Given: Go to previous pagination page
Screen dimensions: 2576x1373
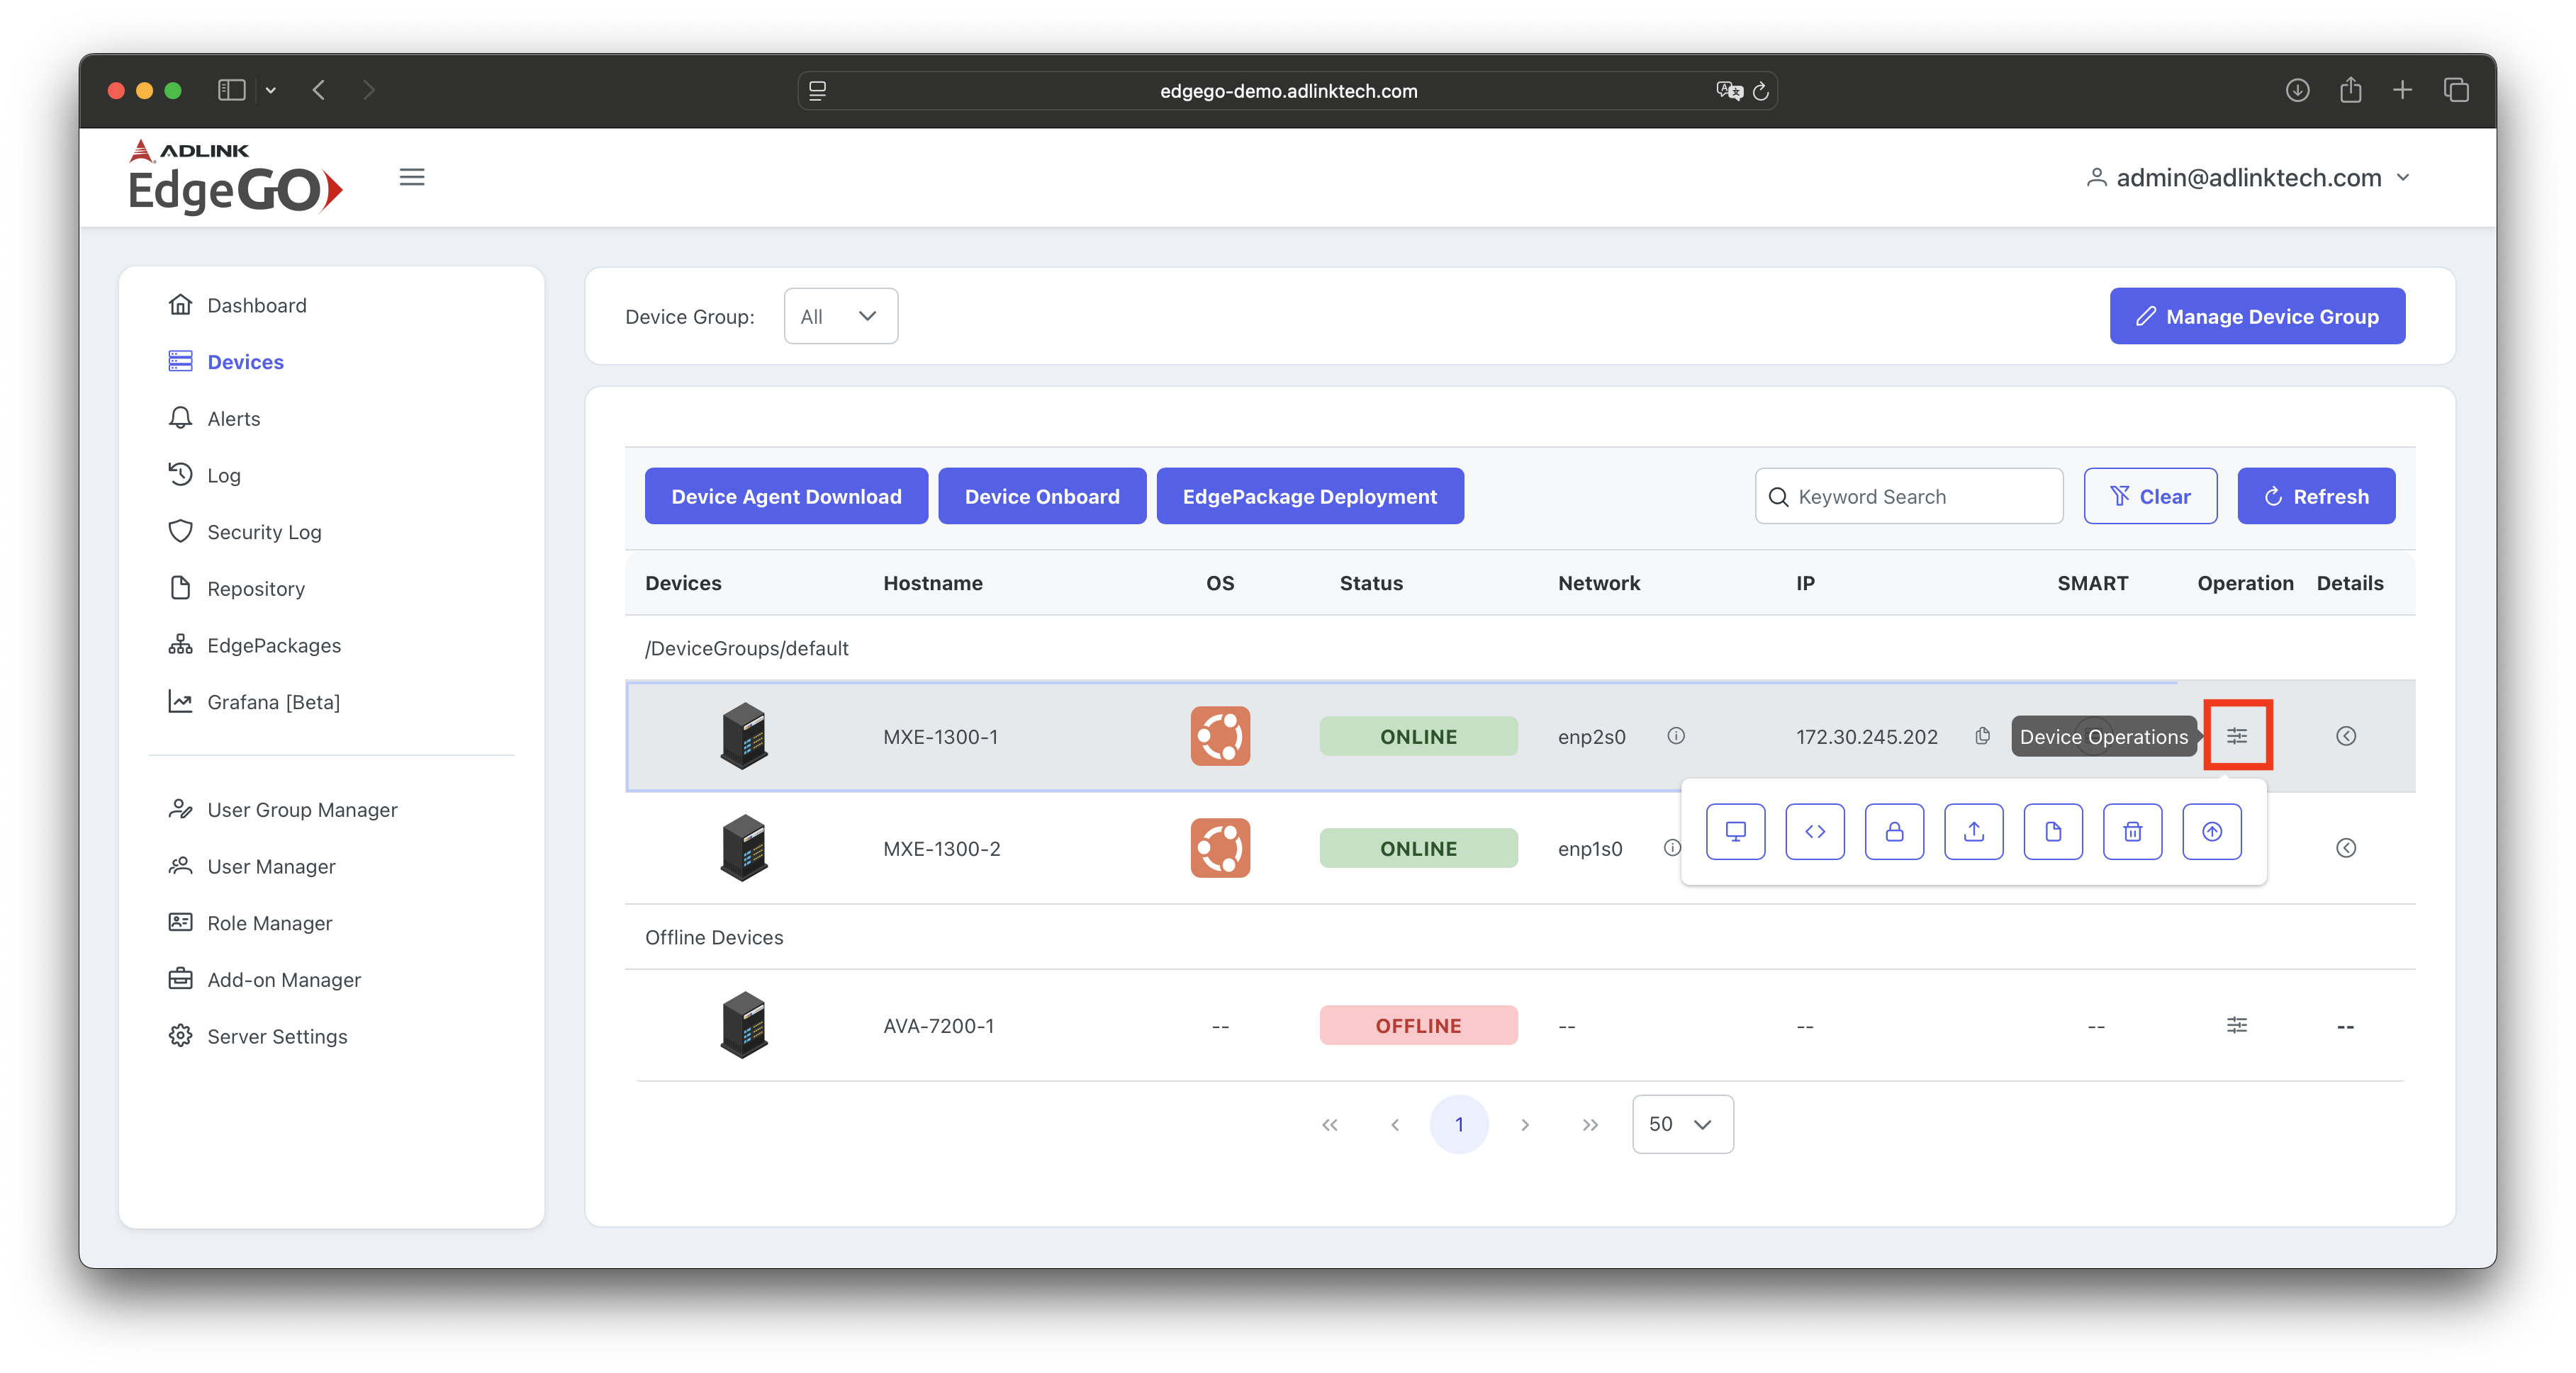Looking at the screenshot, I should 1395,1124.
